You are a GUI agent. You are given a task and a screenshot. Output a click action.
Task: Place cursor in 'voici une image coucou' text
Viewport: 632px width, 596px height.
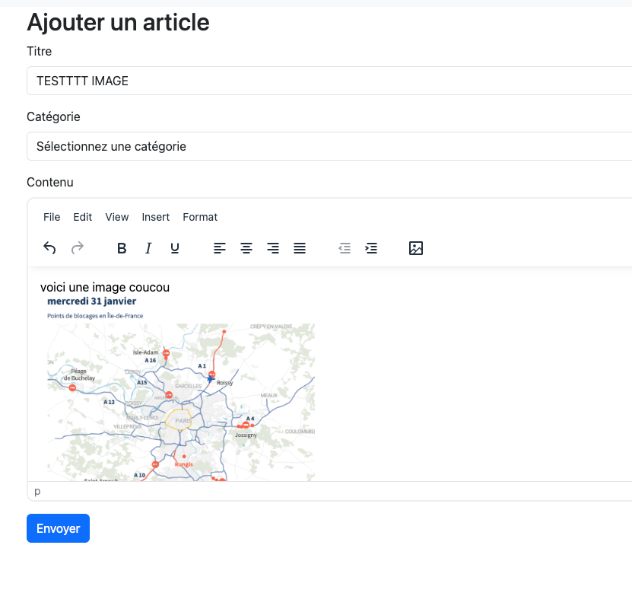[x=105, y=287]
